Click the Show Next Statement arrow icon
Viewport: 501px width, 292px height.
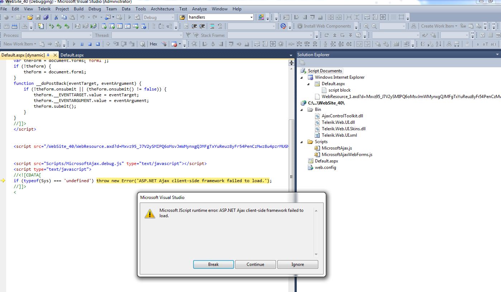click(108, 44)
